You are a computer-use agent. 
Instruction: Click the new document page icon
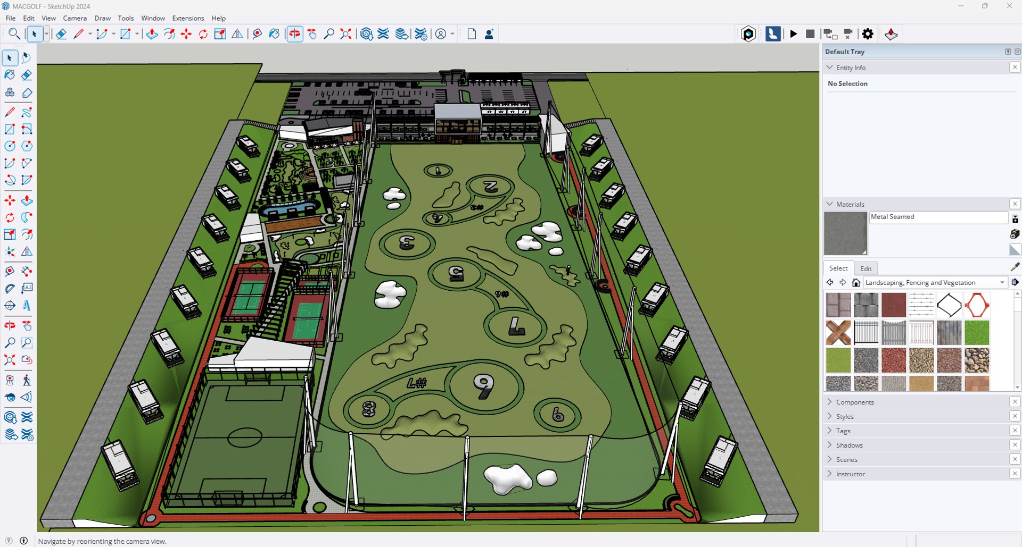pos(472,34)
